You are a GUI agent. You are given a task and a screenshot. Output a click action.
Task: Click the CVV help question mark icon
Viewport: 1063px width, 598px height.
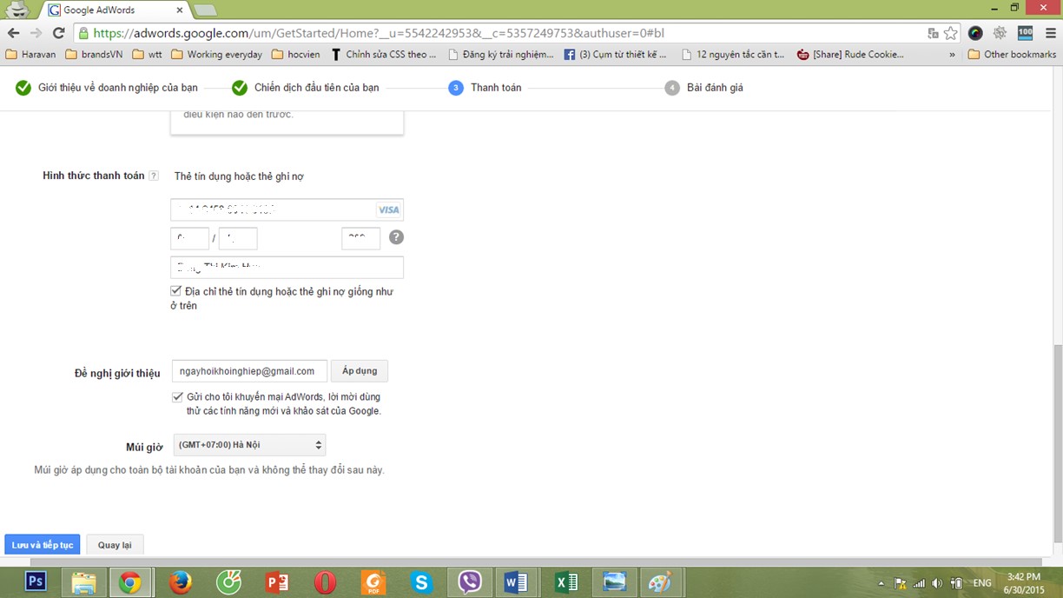[x=396, y=237]
